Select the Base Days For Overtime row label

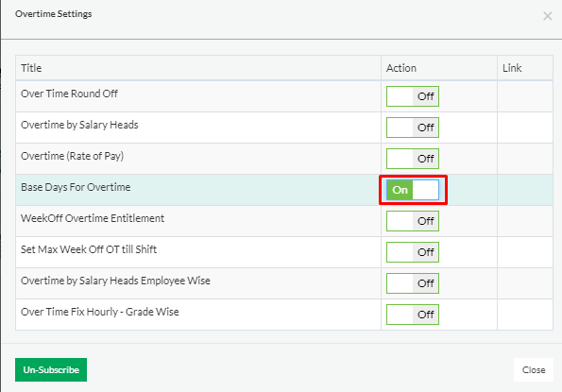[76, 187]
